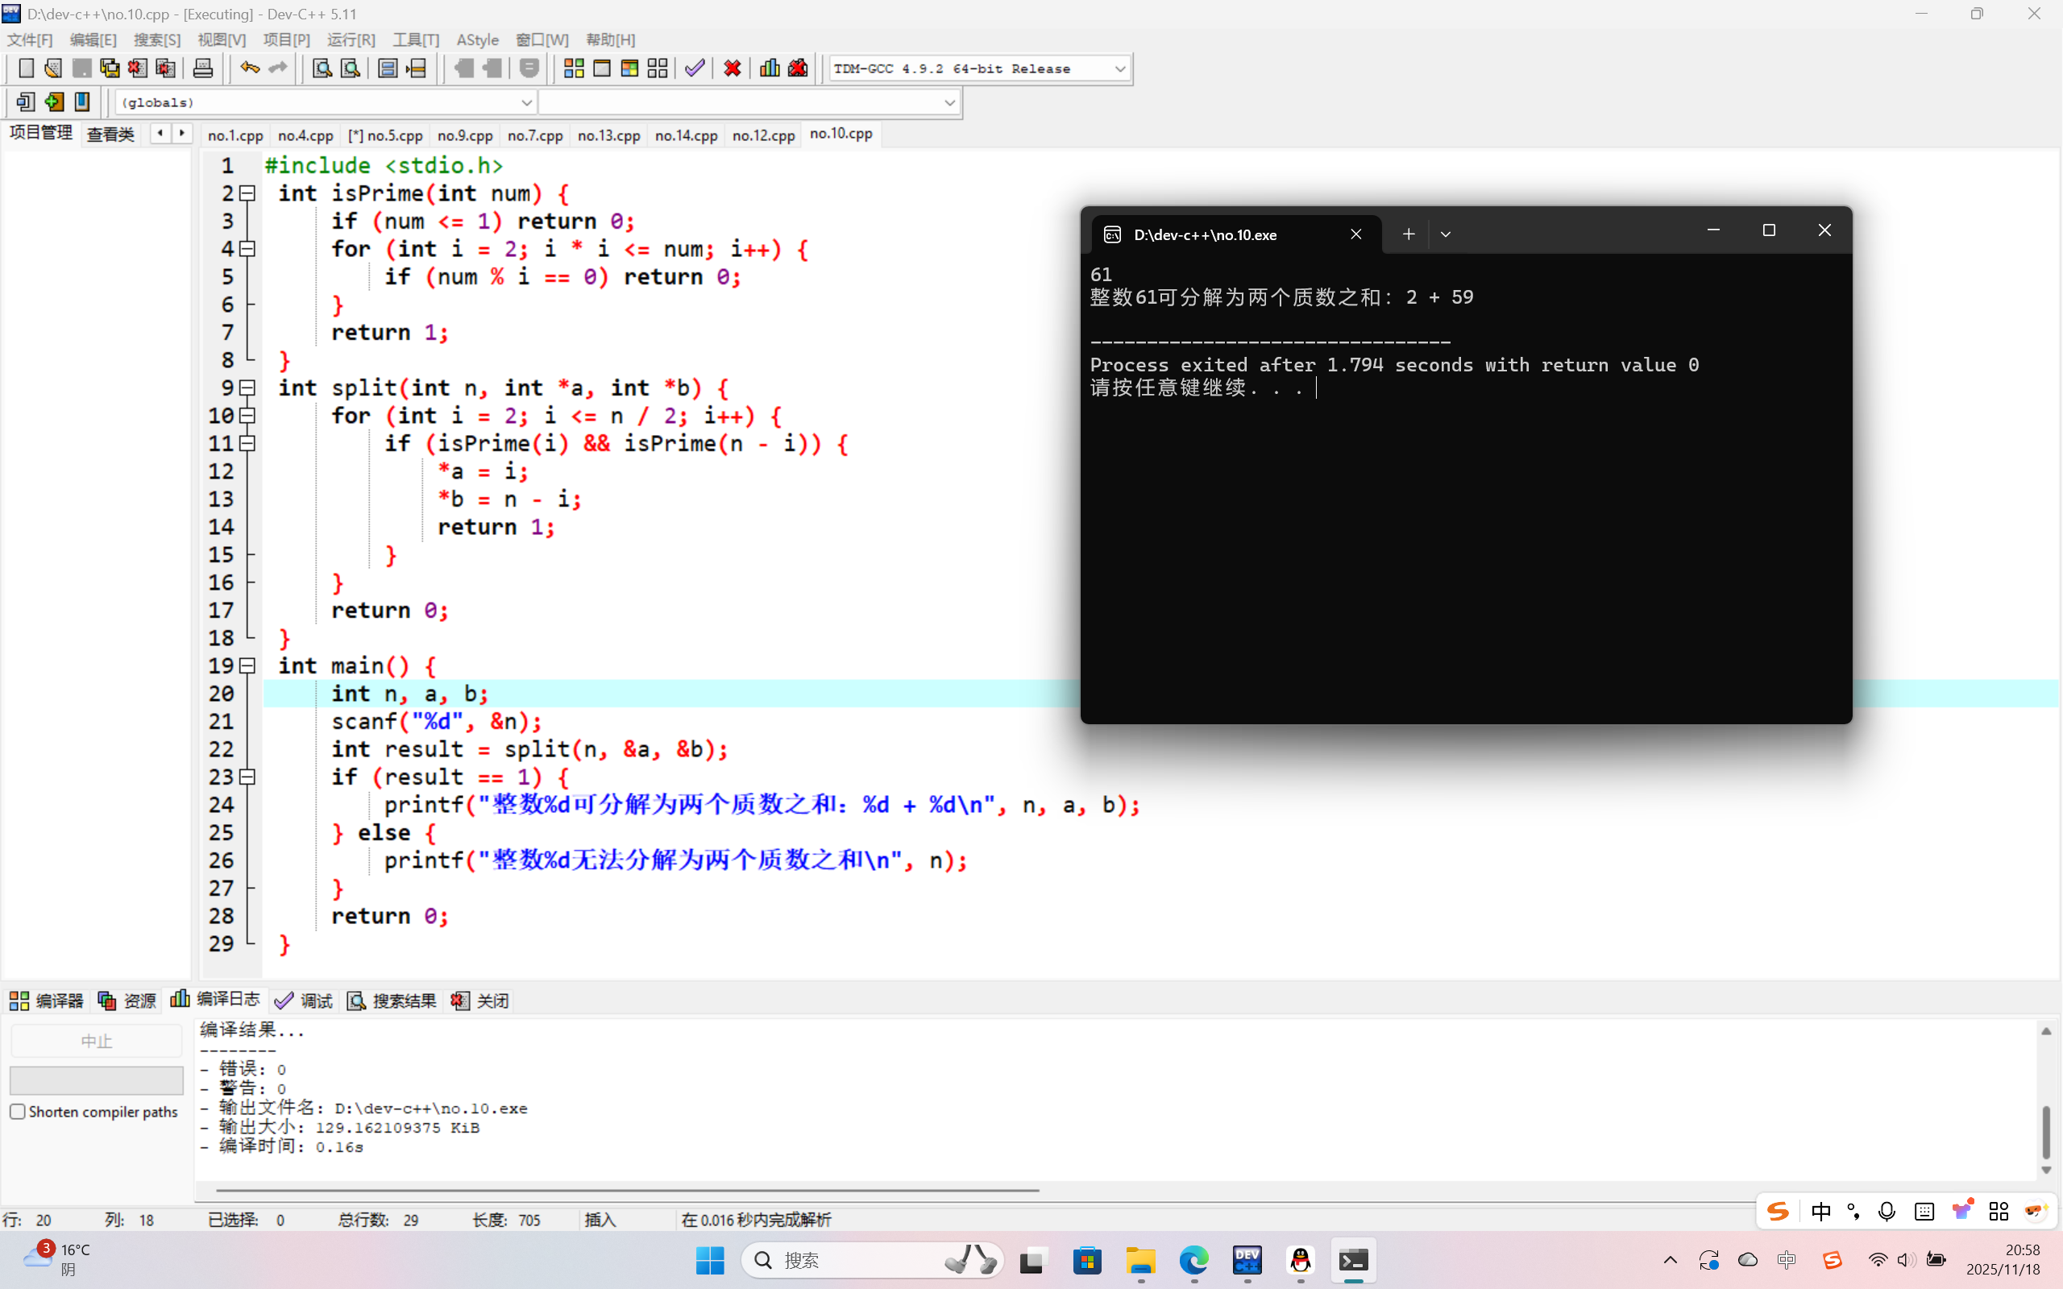
Task: Collapse the isPrime function fold at line 2
Action: (x=247, y=193)
